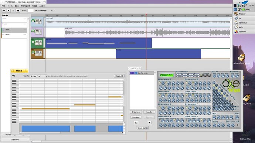This screenshot has width=255, height=143.
Task: Click the first Pitch knob in Oxe synth
Action: 214,125
